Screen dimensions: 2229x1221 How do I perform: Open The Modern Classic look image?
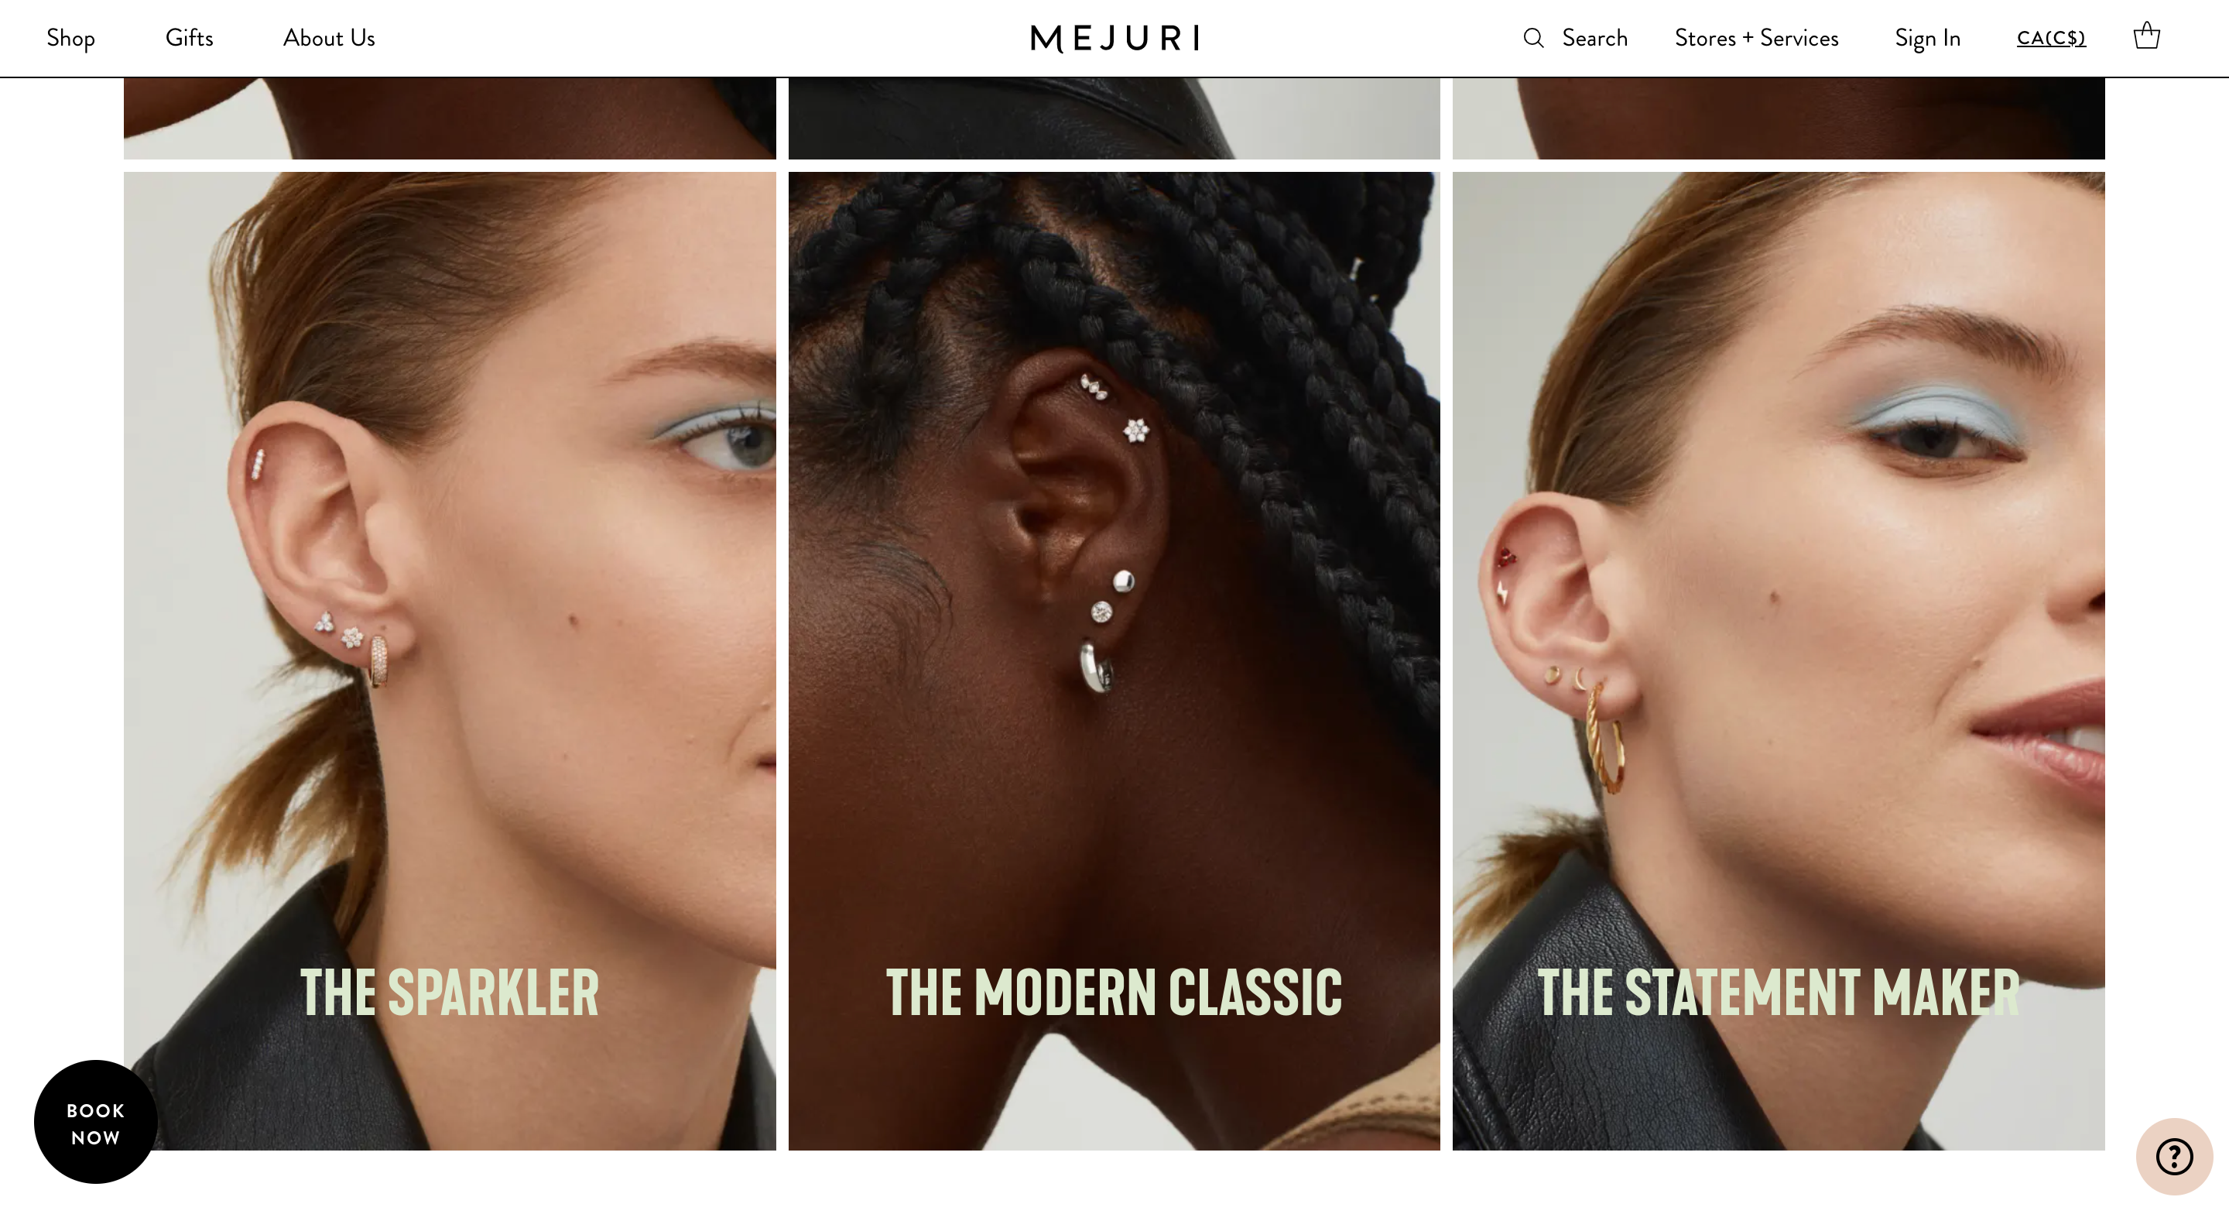(1114, 661)
